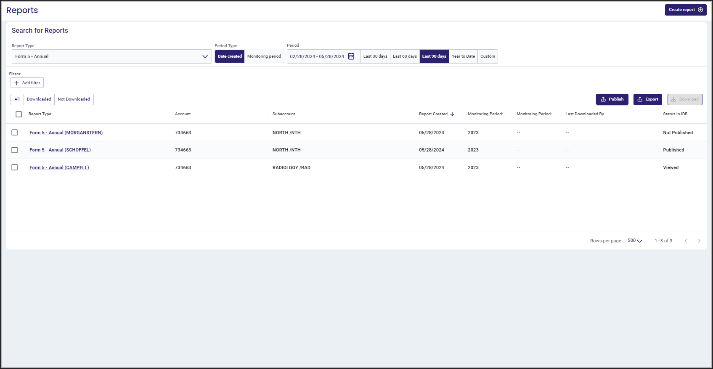Choose Year to Date period option
713x369 pixels.
(x=463, y=56)
